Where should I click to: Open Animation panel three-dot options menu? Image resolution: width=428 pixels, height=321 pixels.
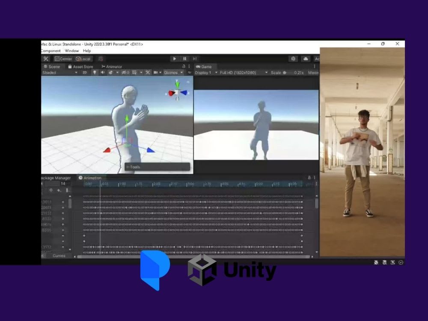(x=315, y=178)
